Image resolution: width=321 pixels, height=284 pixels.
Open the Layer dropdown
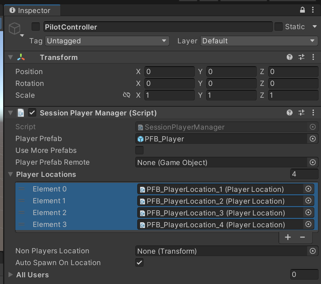[x=259, y=41]
